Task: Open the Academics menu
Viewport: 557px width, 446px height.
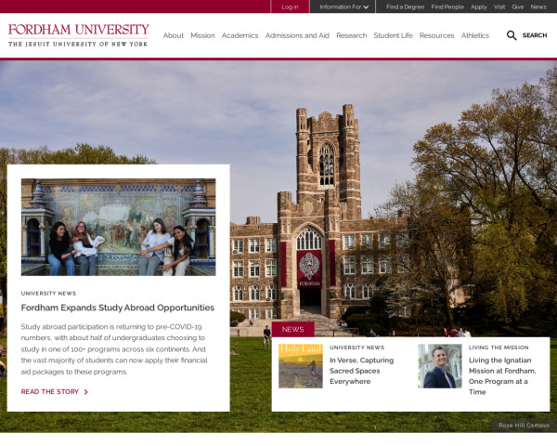Action: 240,35
